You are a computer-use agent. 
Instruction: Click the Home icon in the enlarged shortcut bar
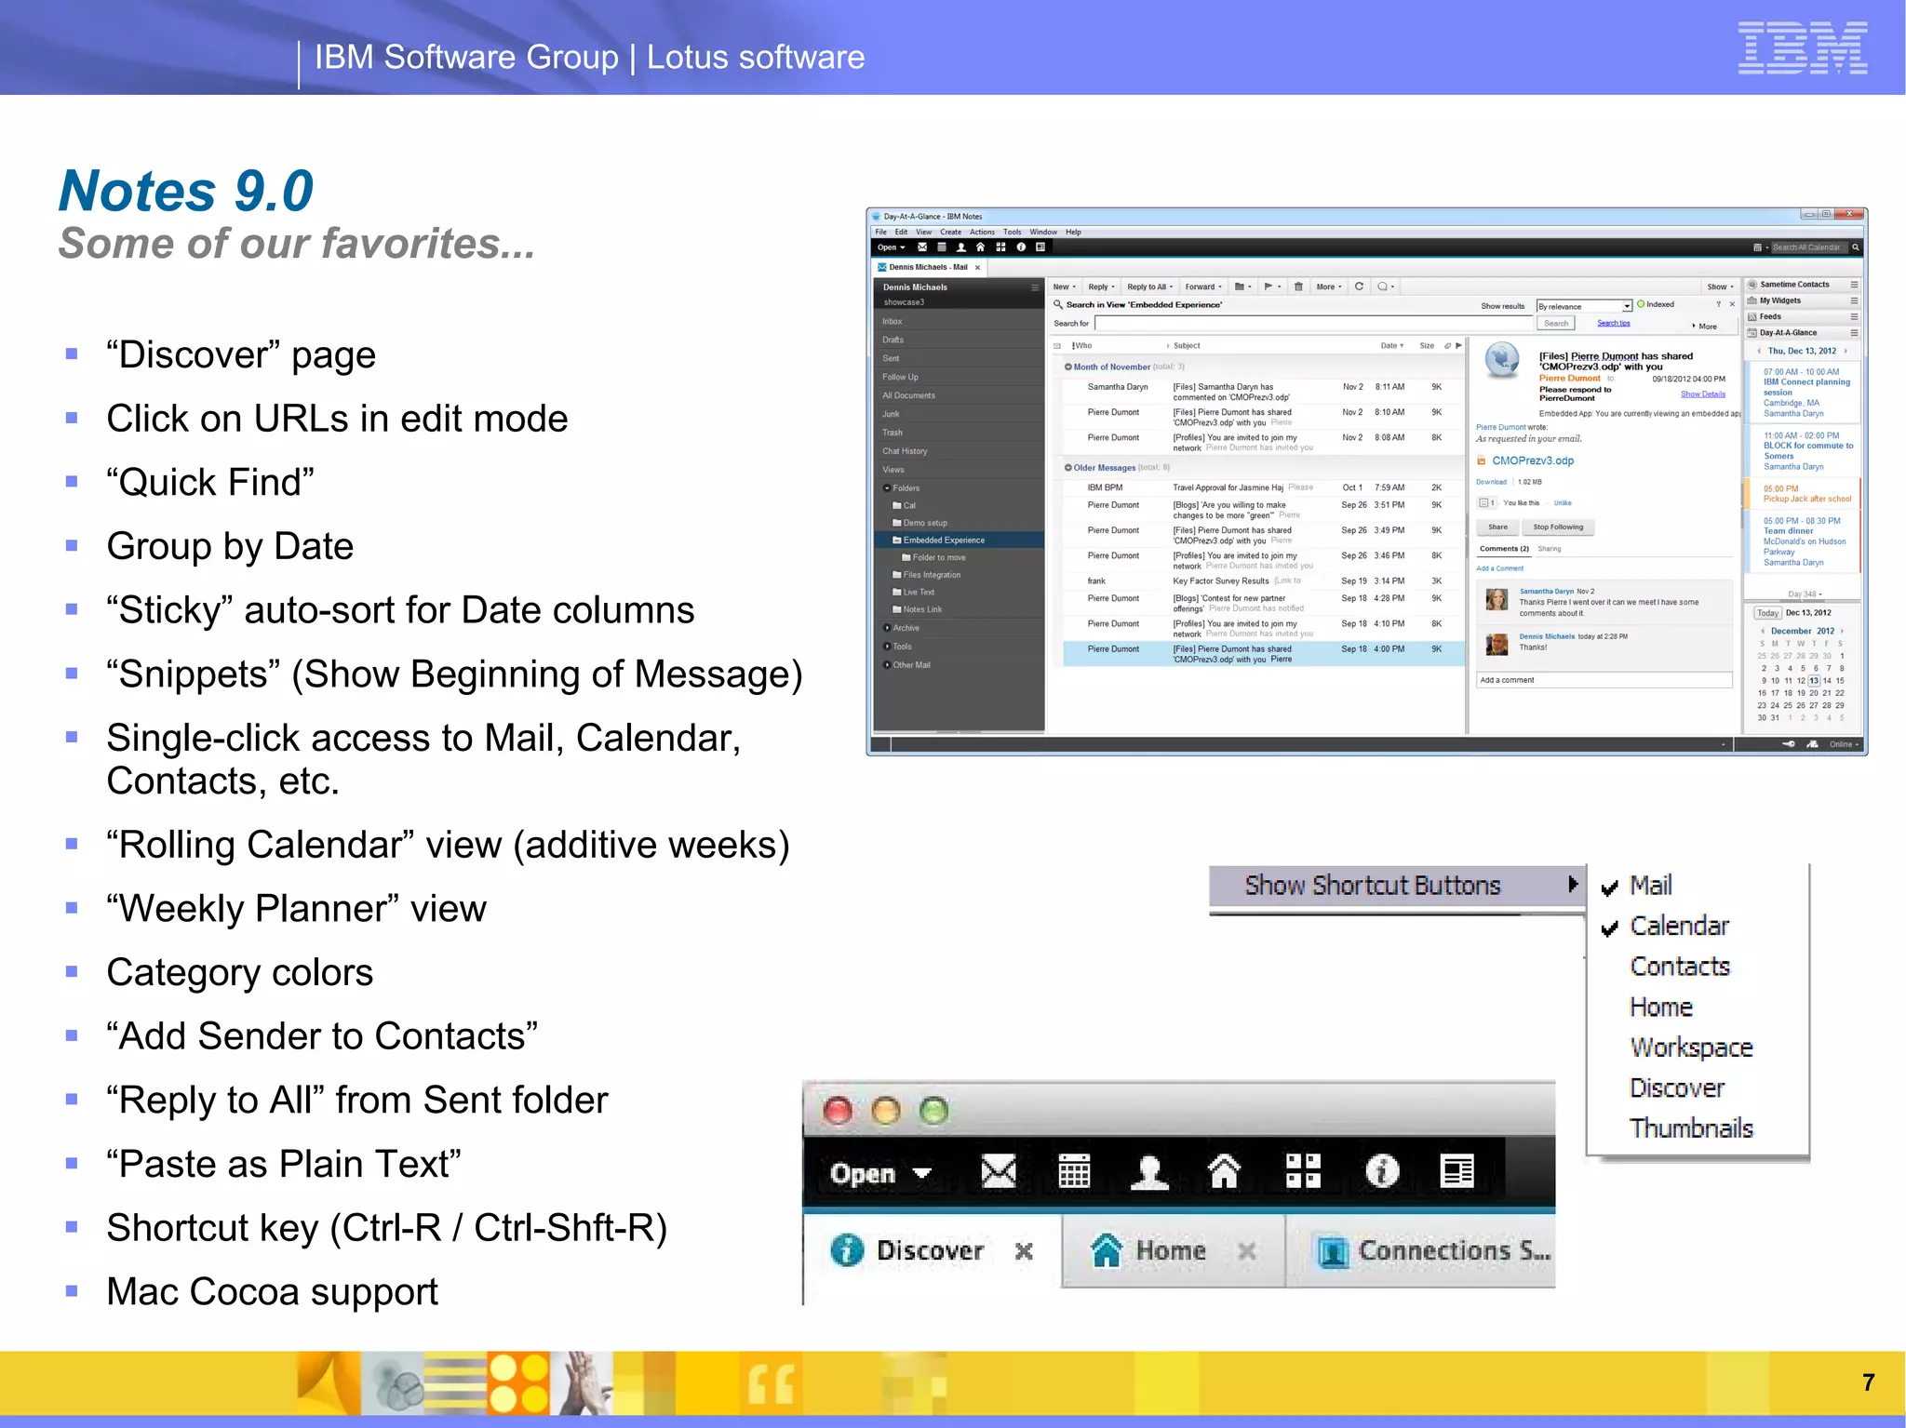pos(1225,1171)
